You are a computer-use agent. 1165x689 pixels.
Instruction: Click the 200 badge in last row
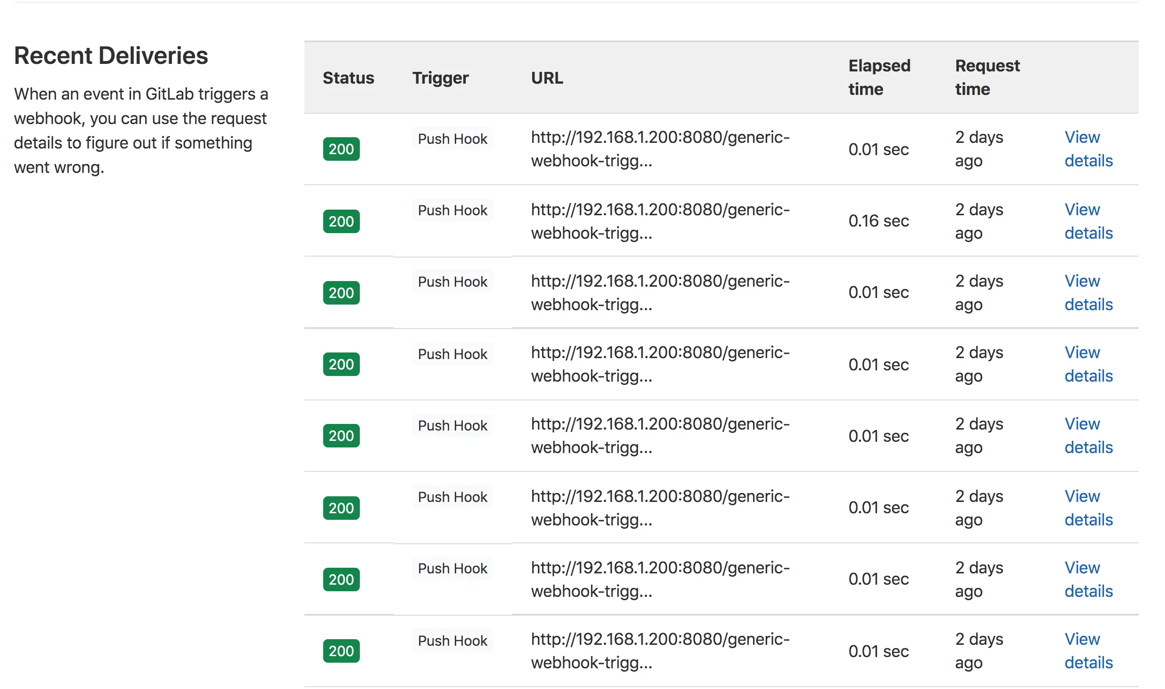[x=341, y=651]
